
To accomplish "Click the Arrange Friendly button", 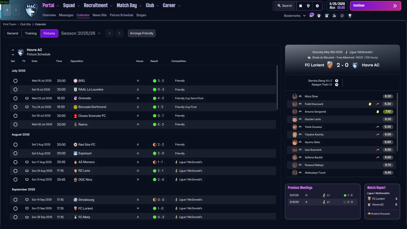I will point(142,33).
